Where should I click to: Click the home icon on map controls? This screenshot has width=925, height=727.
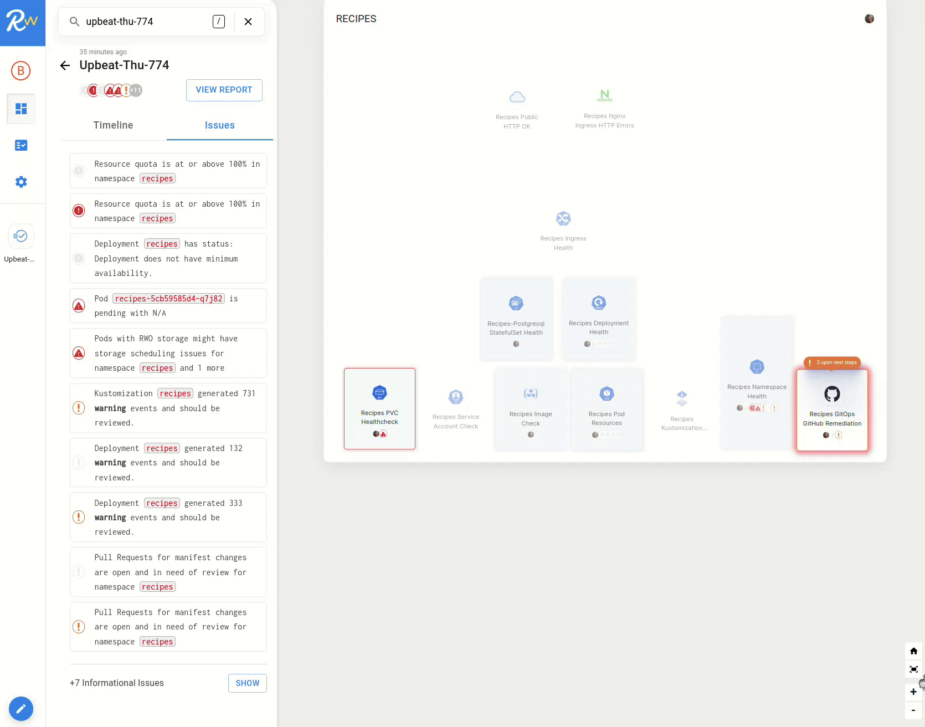point(913,651)
